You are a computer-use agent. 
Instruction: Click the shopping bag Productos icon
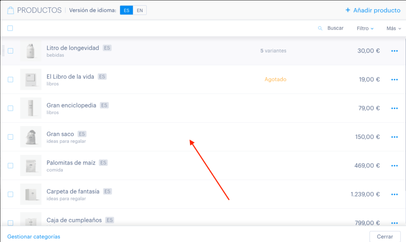pyautogui.click(x=11, y=10)
